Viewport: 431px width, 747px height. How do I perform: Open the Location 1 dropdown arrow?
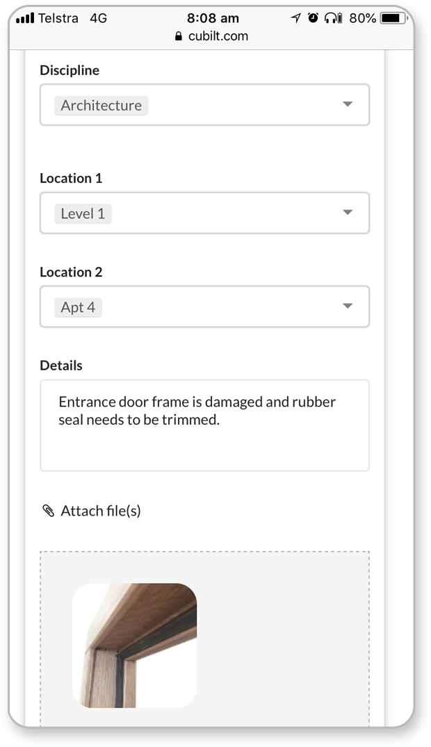[x=348, y=213]
